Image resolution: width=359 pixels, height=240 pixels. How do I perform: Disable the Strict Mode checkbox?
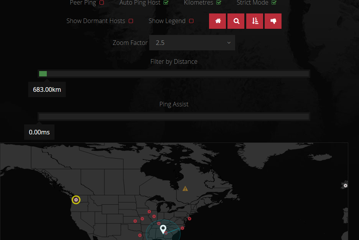click(274, 3)
